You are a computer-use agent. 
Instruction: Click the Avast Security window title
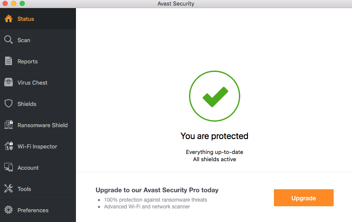[176, 4]
